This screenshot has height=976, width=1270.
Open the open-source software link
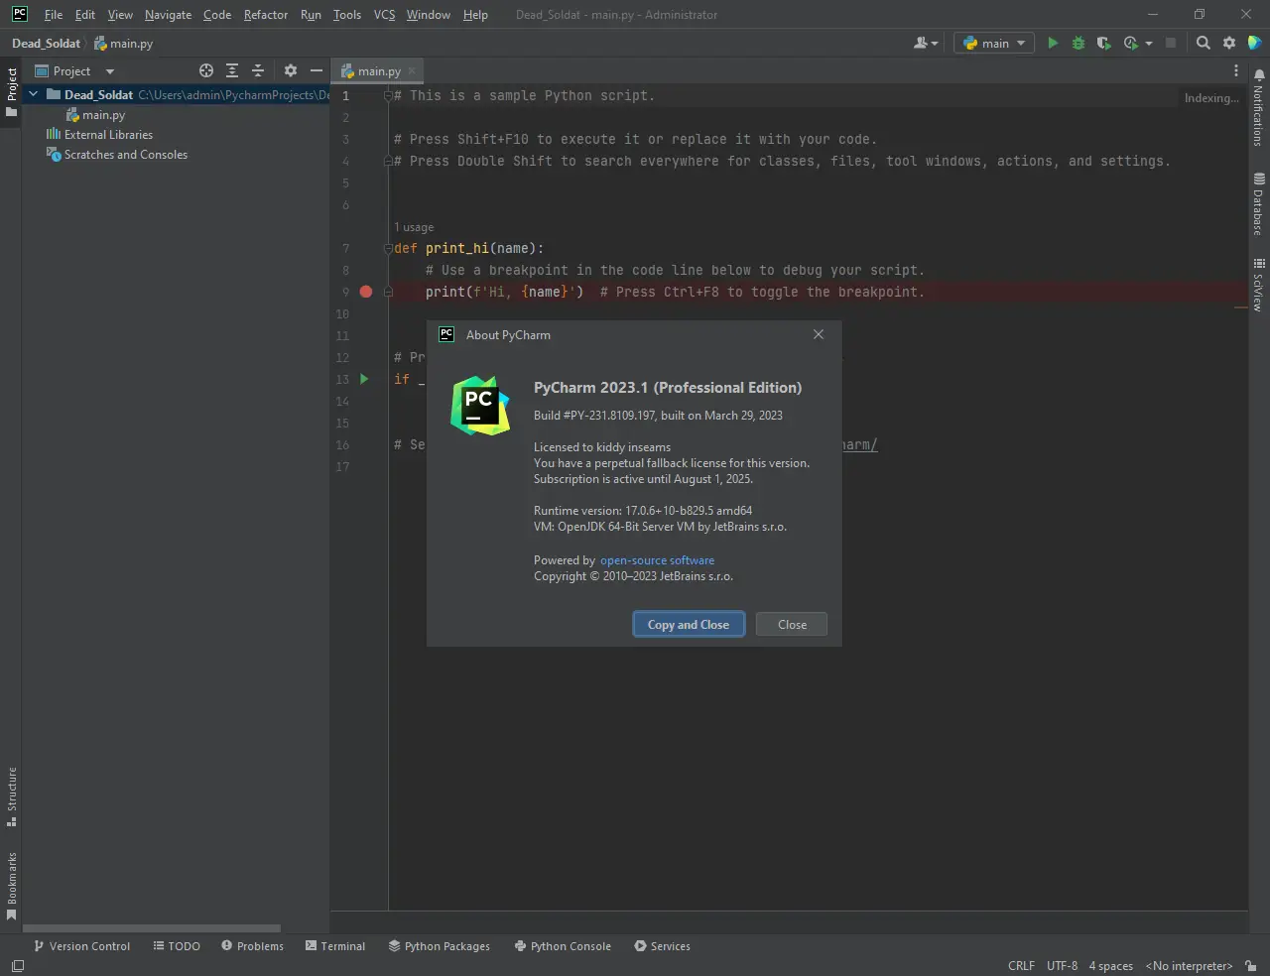point(657,560)
